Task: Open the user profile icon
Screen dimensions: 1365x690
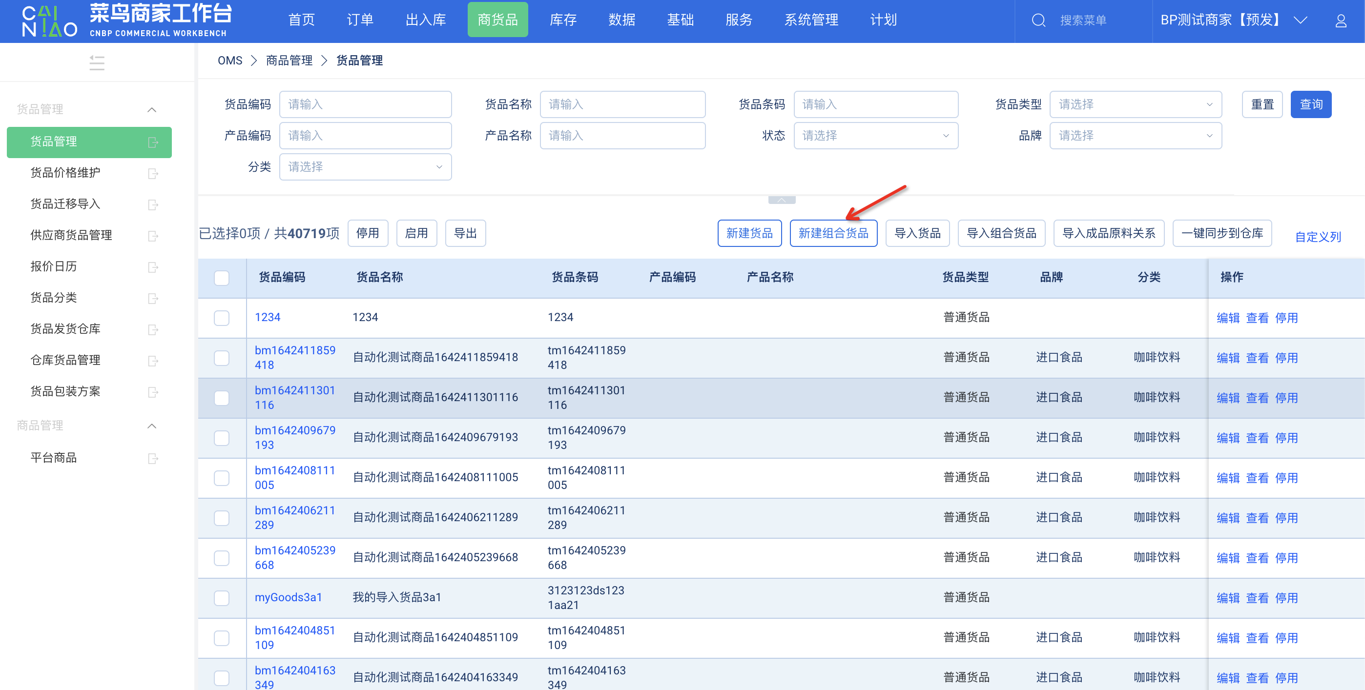Action: click(x=1341, y=20)
